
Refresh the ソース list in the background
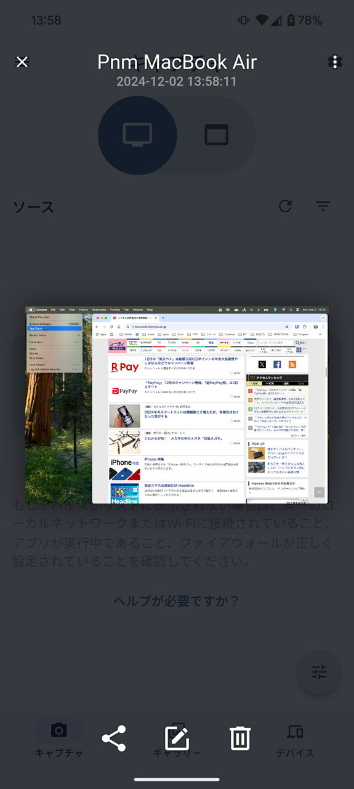point(285,206)
